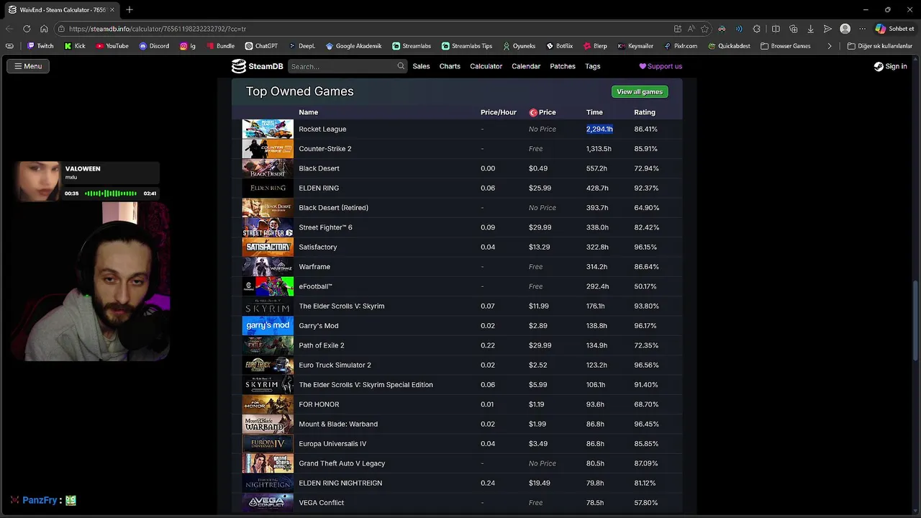Click the search magnifier icon in SteamDB header
Screen dimensions: 921x518
tap(401, 66)
